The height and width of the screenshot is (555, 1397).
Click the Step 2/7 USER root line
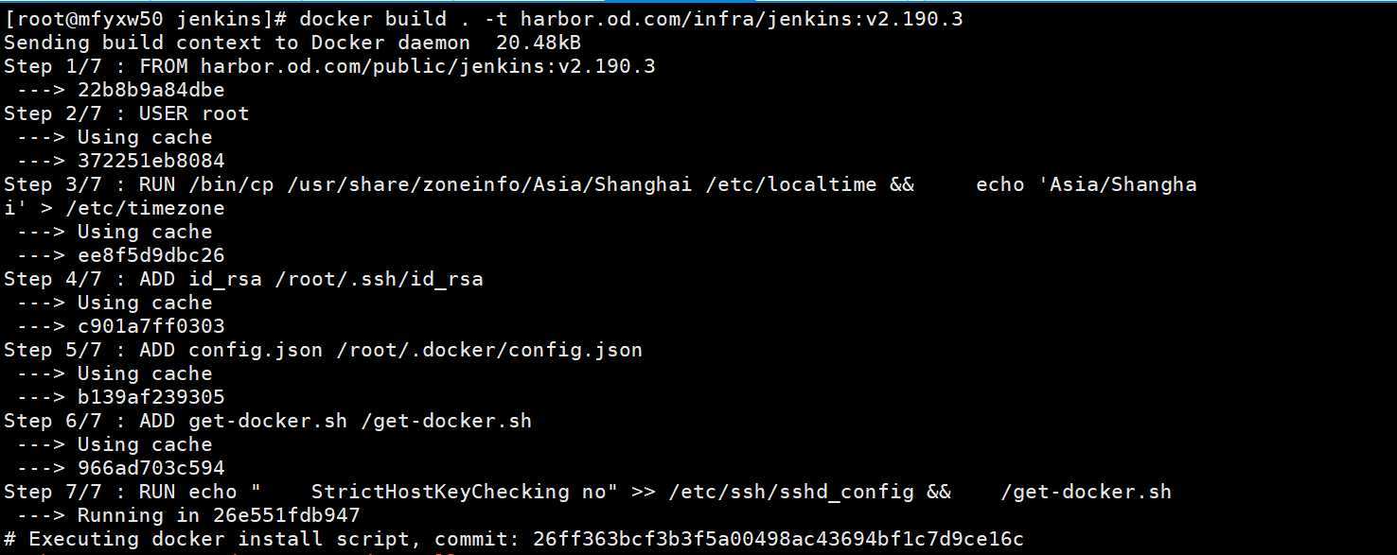[127, 113]
